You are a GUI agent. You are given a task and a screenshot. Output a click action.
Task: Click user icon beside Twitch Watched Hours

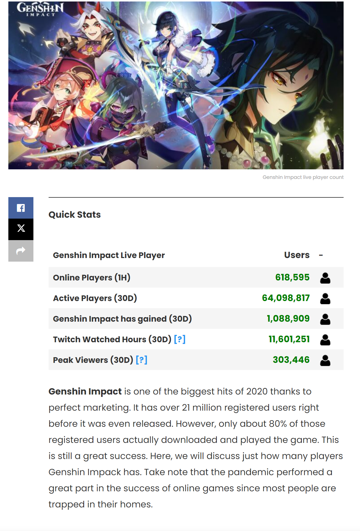coord(325,340)
